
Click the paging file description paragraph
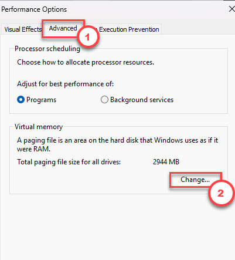coord(117,144)
